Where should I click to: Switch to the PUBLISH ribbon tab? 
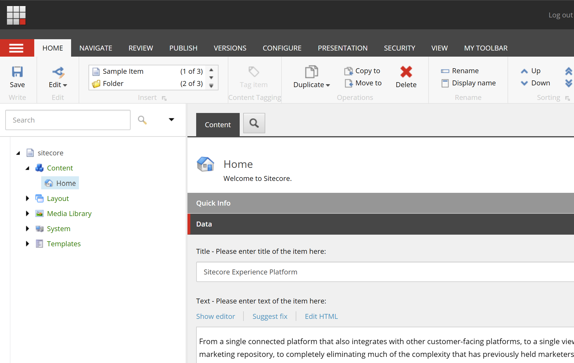[183, 48]
